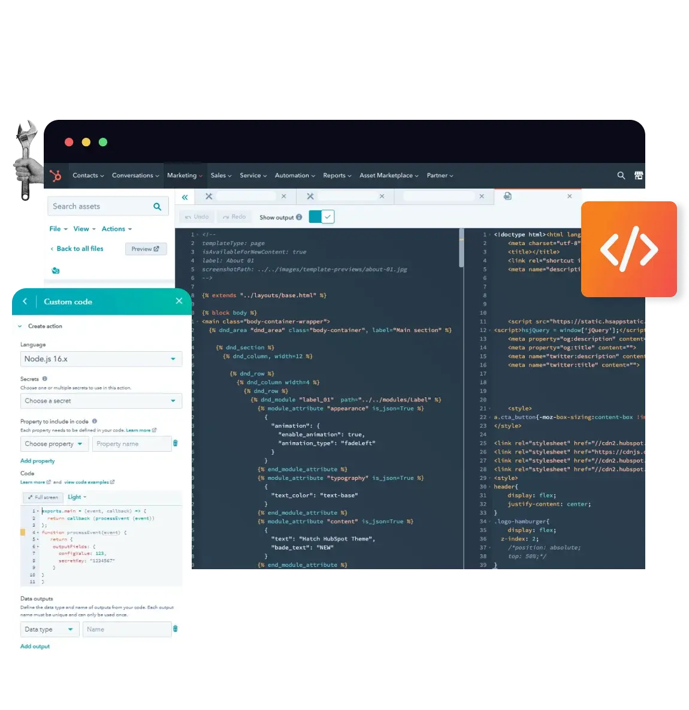
Task: Close the third editor tab
Action: click(481, 196)
